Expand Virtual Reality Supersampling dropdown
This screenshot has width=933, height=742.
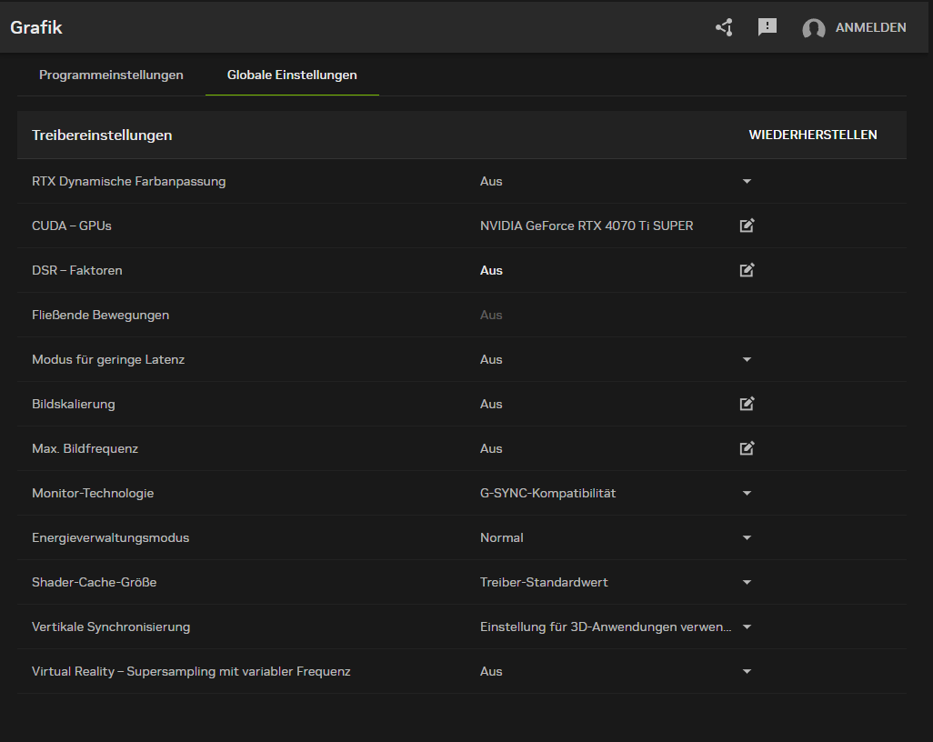[747, 672]
